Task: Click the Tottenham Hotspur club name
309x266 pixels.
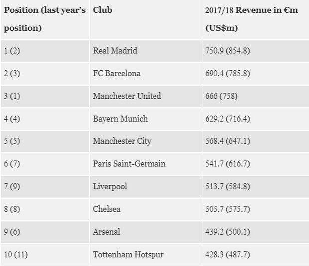Action: tap(128, 255)
